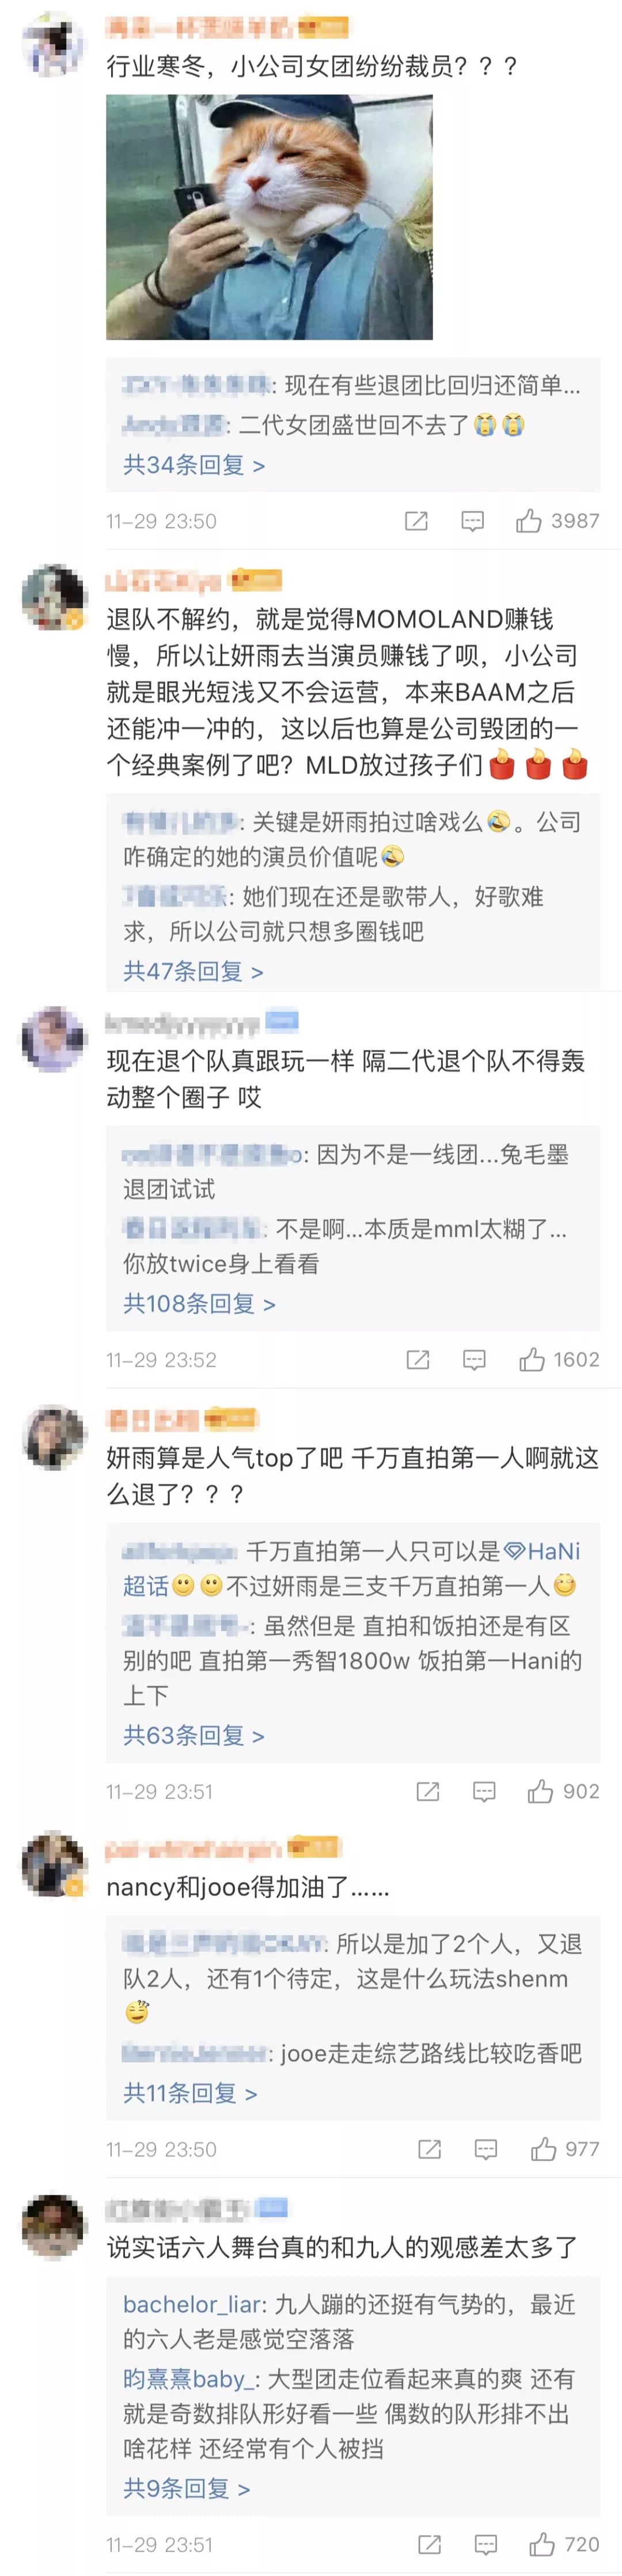Show all 共63条回复 replies
This screenshot has width=622, height=2576.
194,1735
